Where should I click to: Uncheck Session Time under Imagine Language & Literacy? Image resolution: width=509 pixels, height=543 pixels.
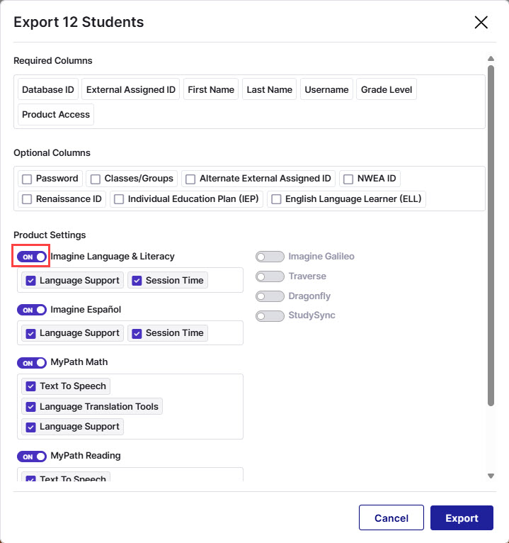[137, 281]
